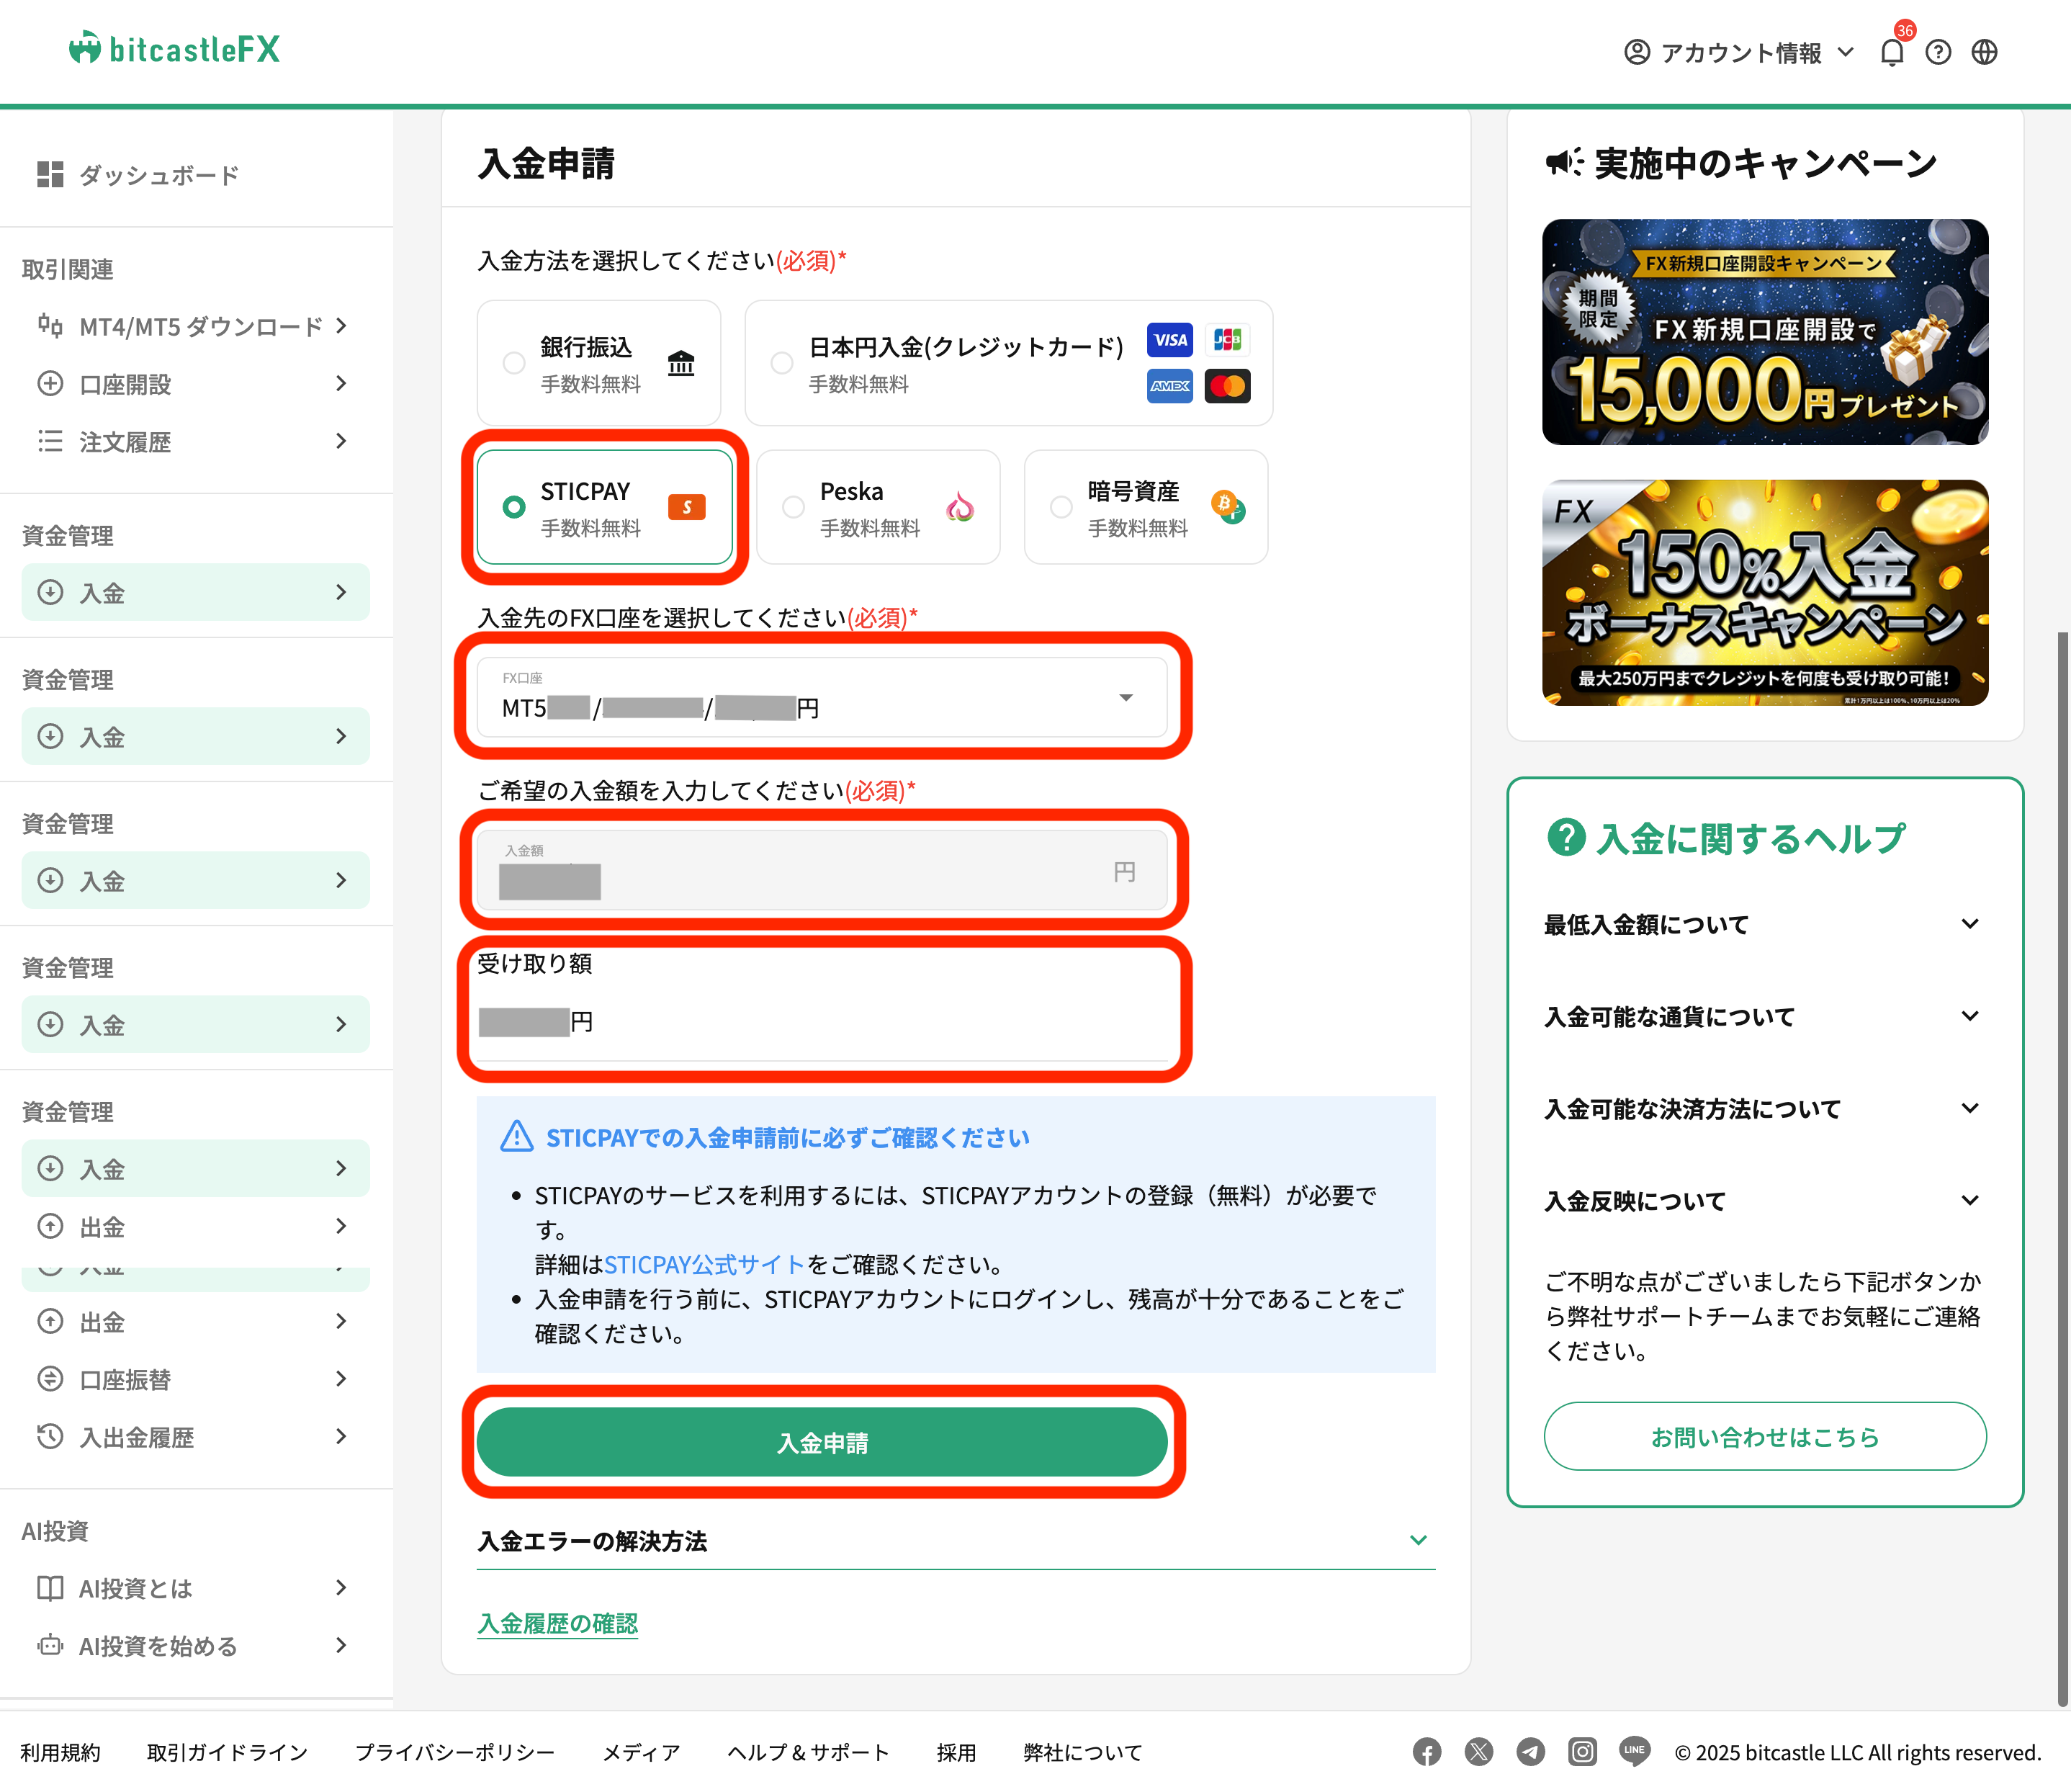
Task: Expand the 注文履歴 chevron
Action: tap(342, 441)
